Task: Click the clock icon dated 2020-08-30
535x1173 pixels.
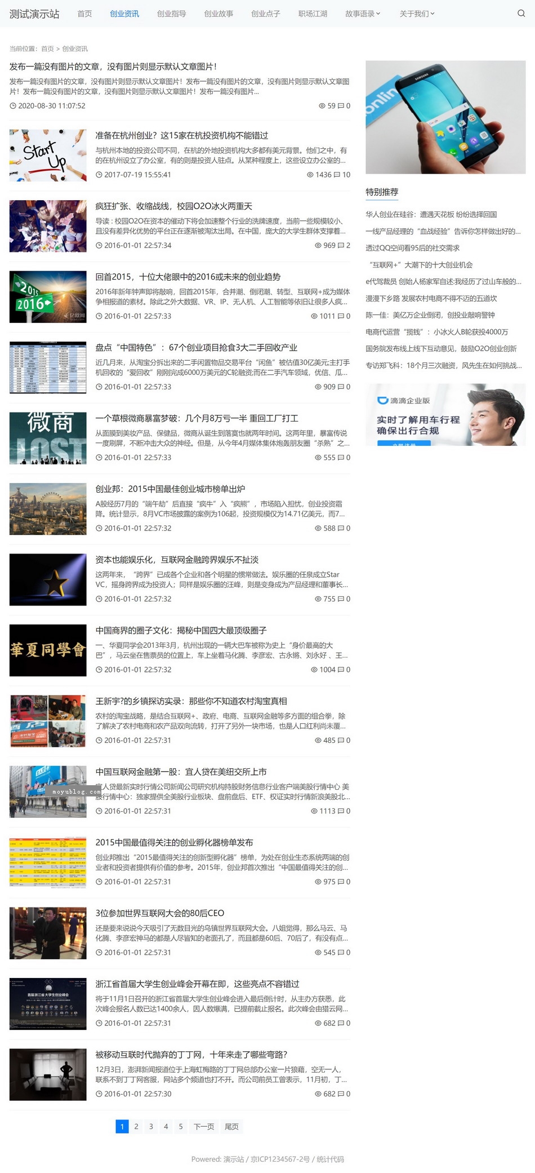Action: (13, 106)
